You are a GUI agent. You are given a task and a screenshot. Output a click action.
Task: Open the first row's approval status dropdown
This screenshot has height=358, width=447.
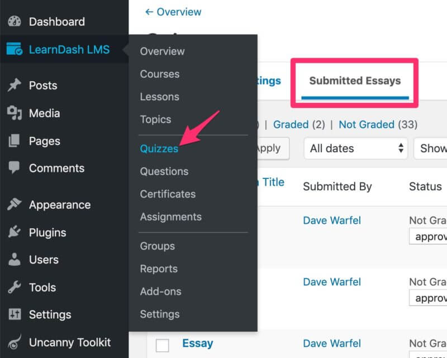pos(429,236)
